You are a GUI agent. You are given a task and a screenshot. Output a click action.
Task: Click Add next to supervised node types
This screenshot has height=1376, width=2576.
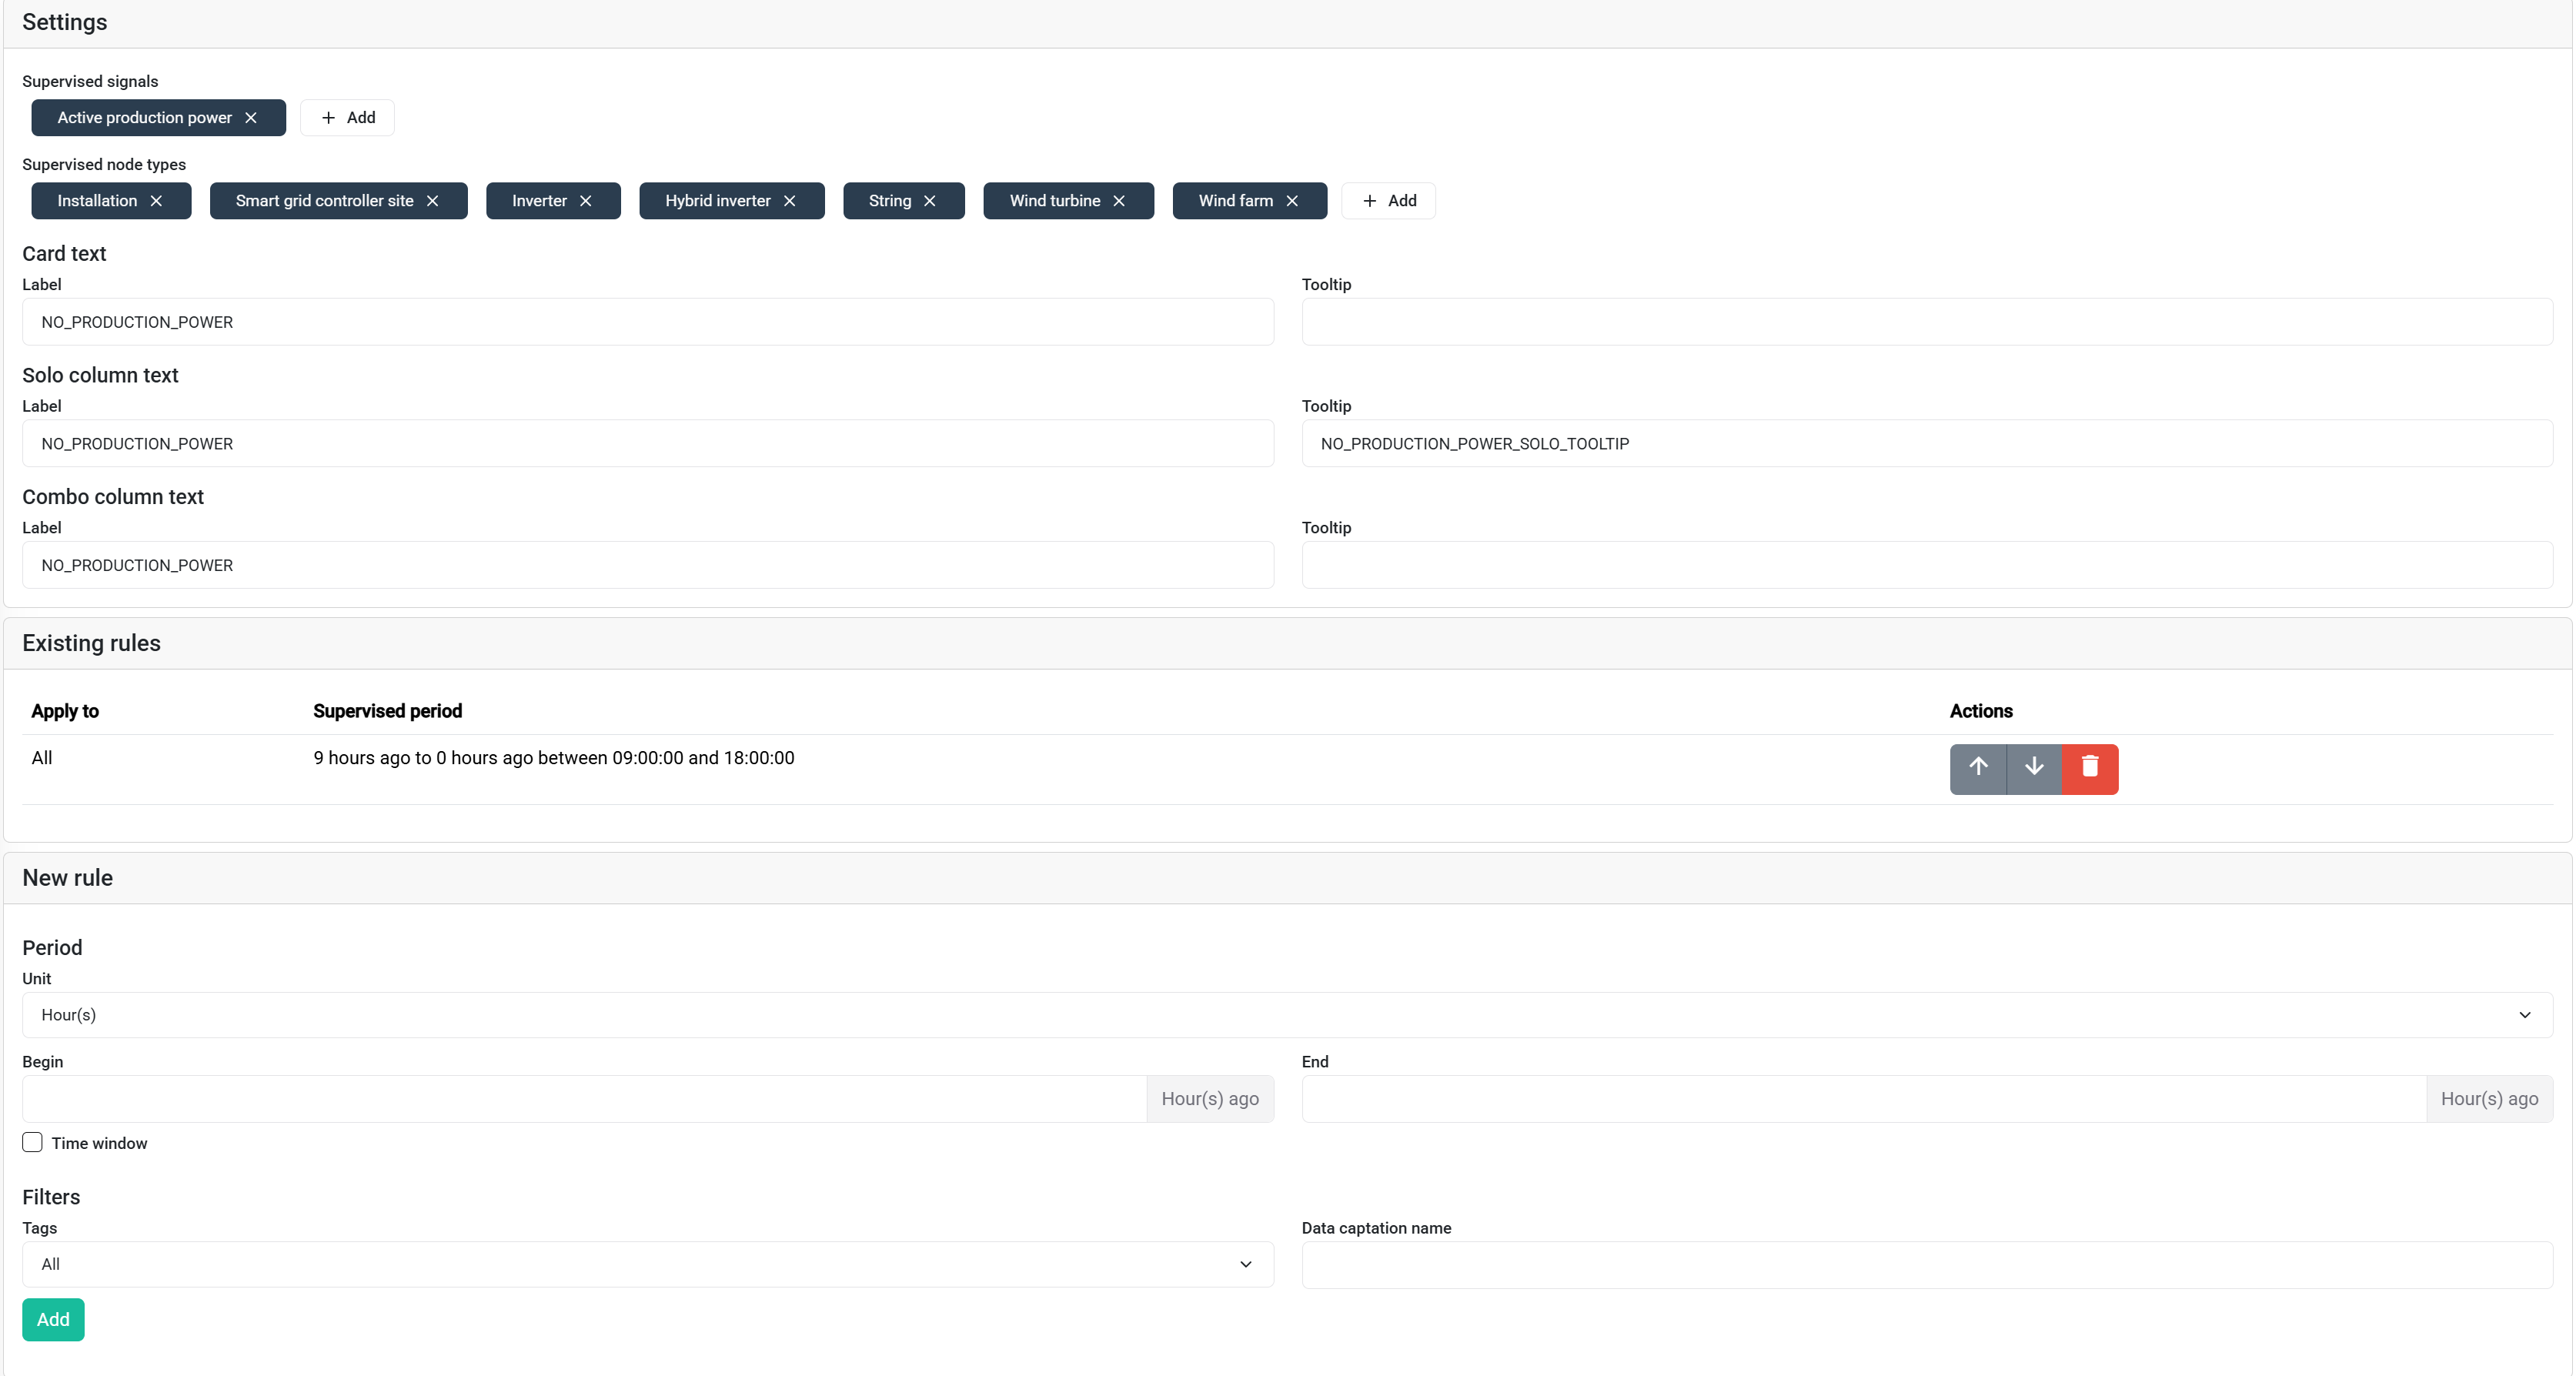tap(1388, 201)
